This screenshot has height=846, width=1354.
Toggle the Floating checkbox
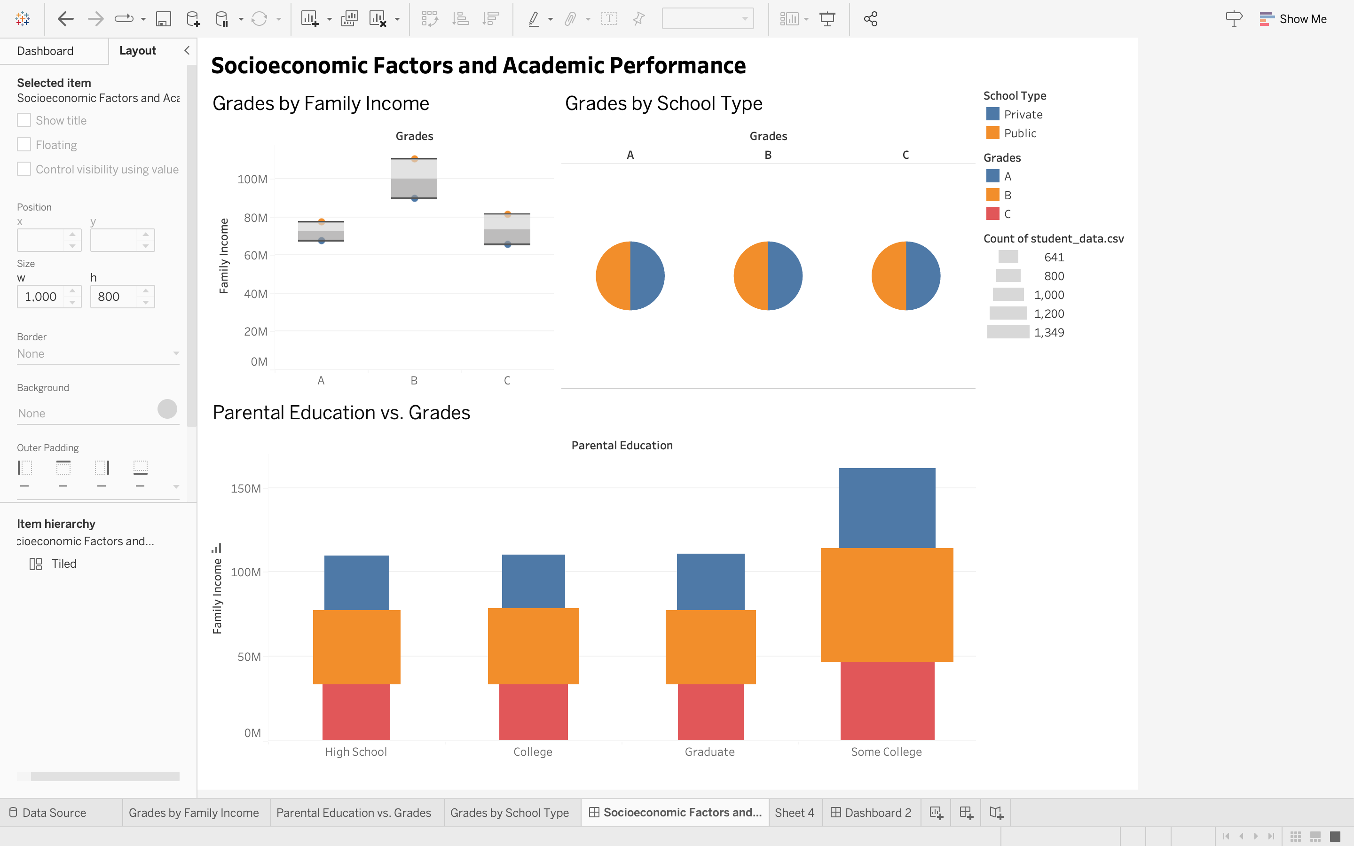[x=24, y=145]
